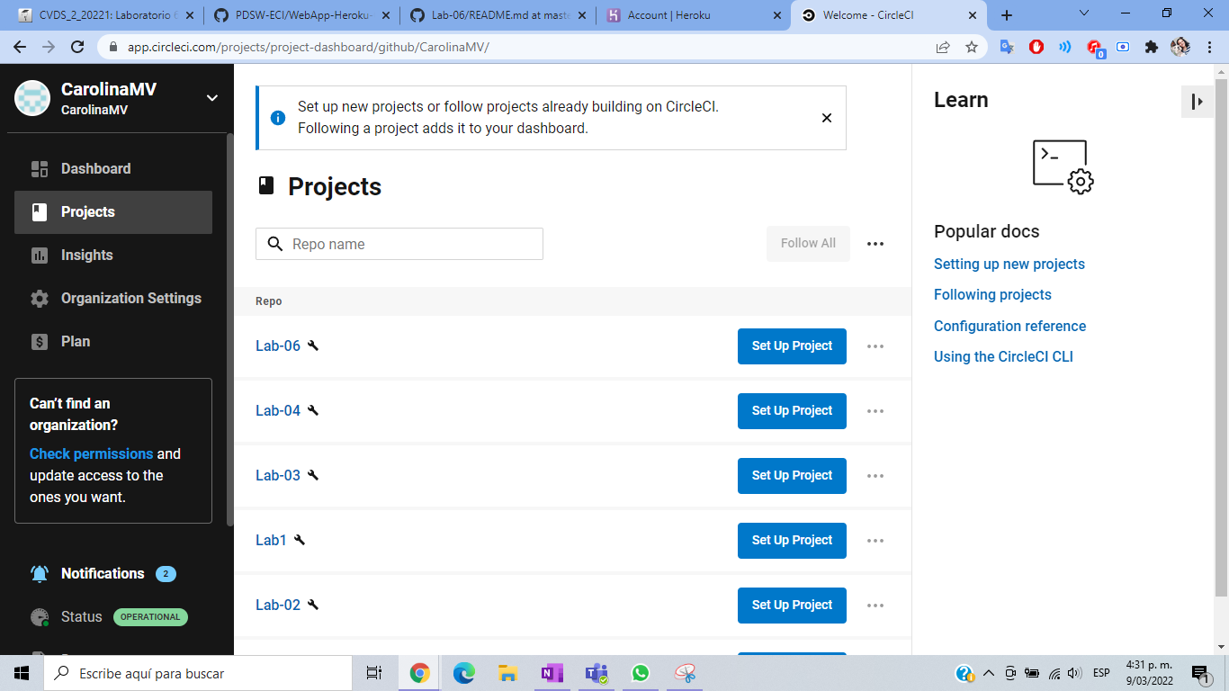
Task: Click the Status indicator icon
Action: 40,617
